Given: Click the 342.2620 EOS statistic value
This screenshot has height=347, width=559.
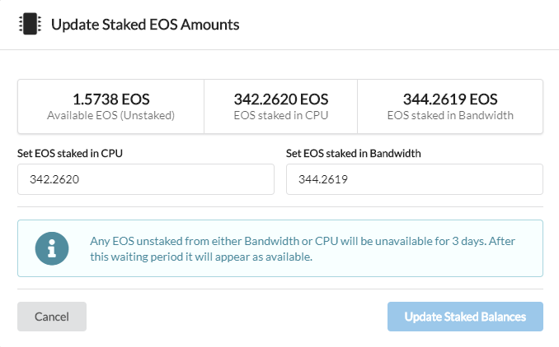Looking at the screenshot, I should 280,99.
